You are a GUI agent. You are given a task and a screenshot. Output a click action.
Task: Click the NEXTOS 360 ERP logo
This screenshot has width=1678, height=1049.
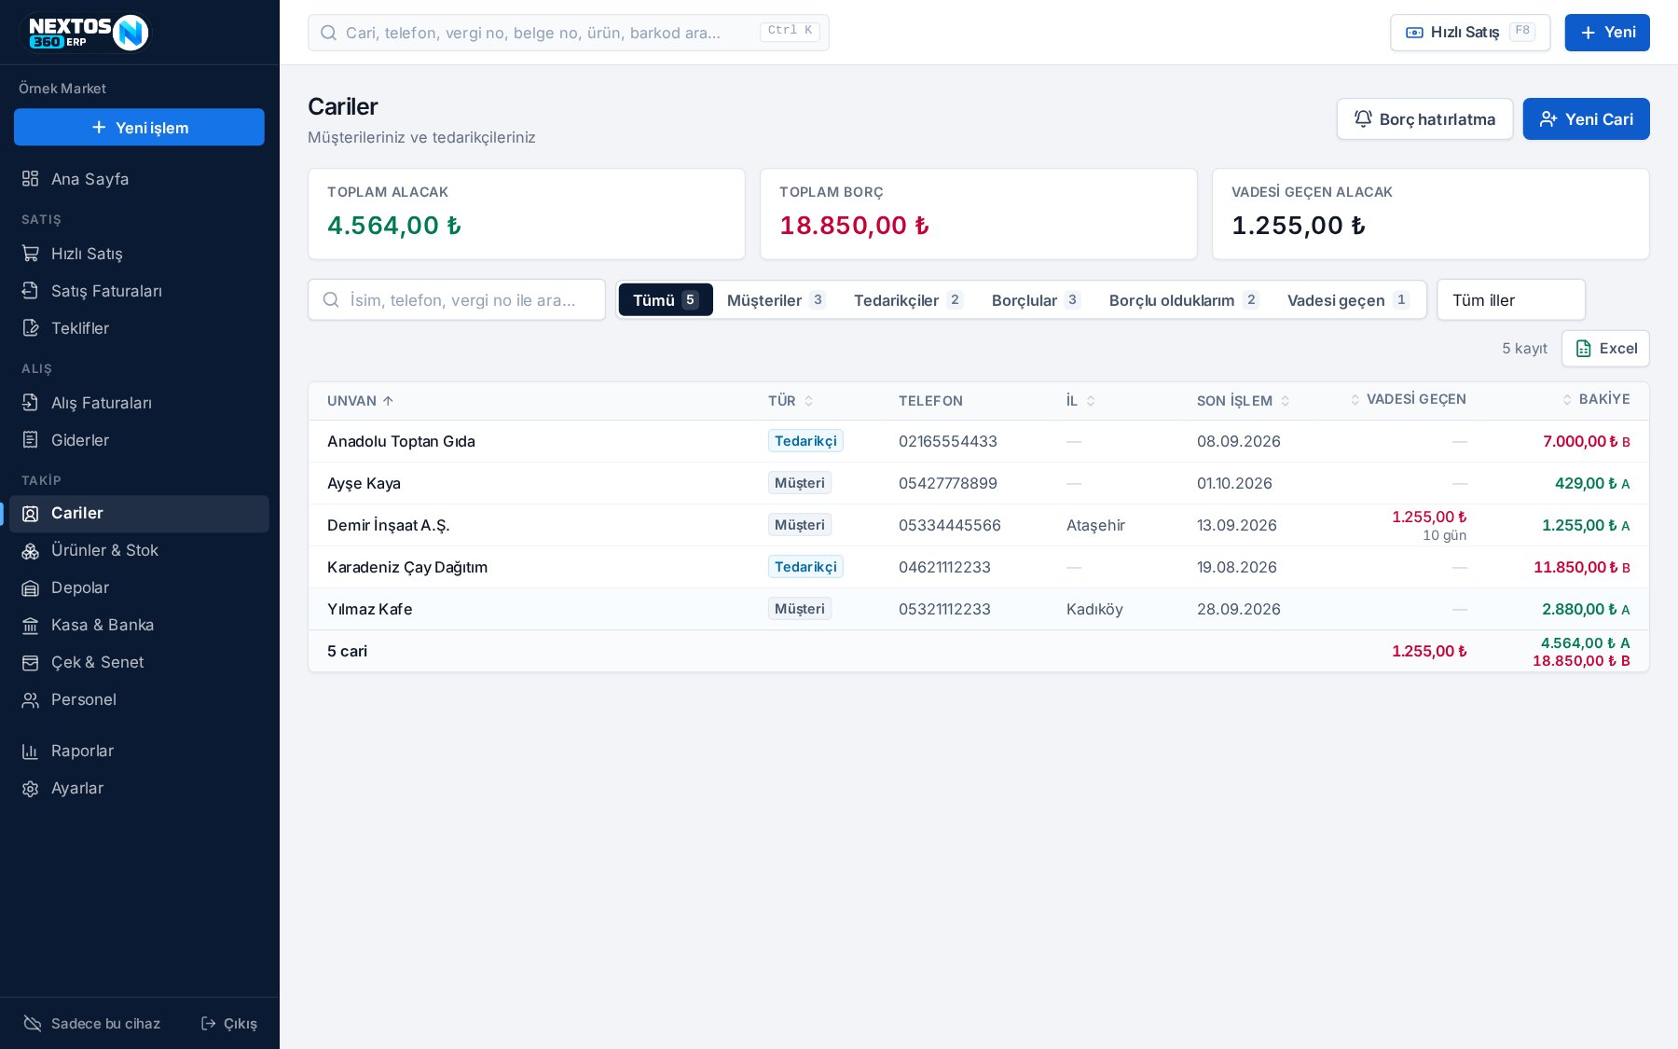tap(85, 33)
